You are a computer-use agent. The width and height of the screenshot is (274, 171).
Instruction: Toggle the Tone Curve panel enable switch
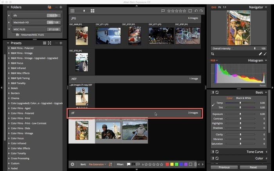pos(213,151)
